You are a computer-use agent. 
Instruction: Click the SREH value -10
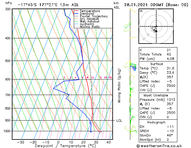tap(170, 131)
